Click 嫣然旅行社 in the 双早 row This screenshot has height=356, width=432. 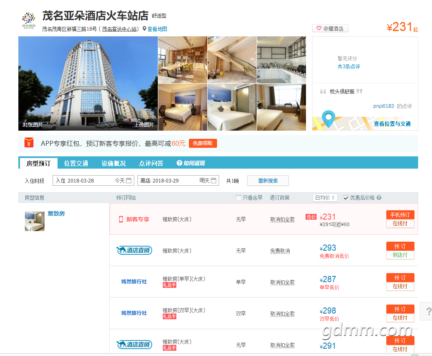134,313
